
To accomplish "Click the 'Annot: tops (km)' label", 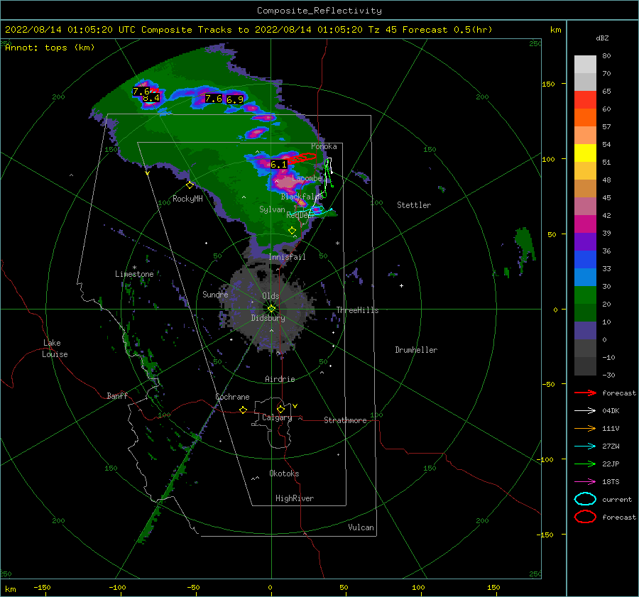I will point(50,48).
